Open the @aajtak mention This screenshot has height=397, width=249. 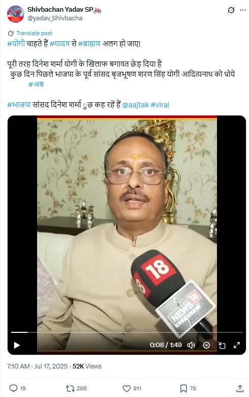point(135,105)
